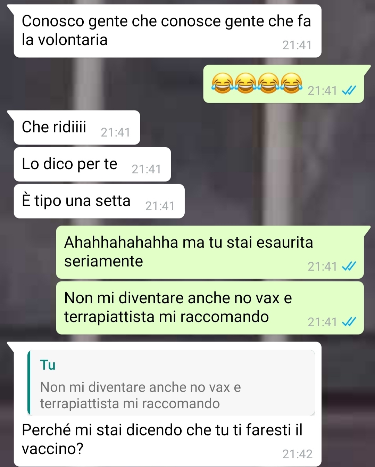Select the laughing emoji message bubble
The width and height of the screenshot is (375, 467).
click(283, 84)
